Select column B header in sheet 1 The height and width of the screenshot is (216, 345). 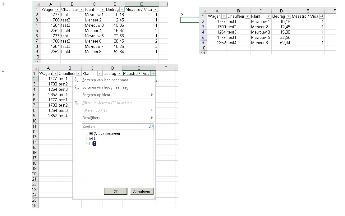point(72,4)
